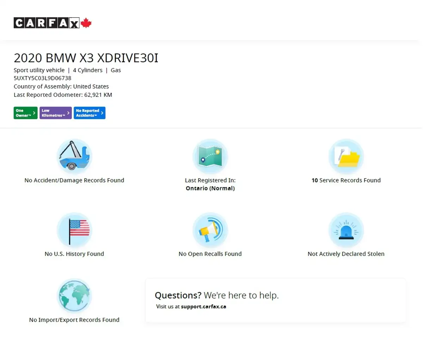This screenshot has height=338, width=423.
Task: Click the map registration icon
Action: (210, 156)
